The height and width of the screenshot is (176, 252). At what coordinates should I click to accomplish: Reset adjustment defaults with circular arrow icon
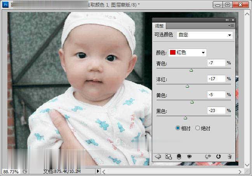[x=218, y=156]
